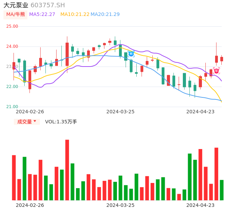Click the 603757.SH stock code

coord(48,5)
